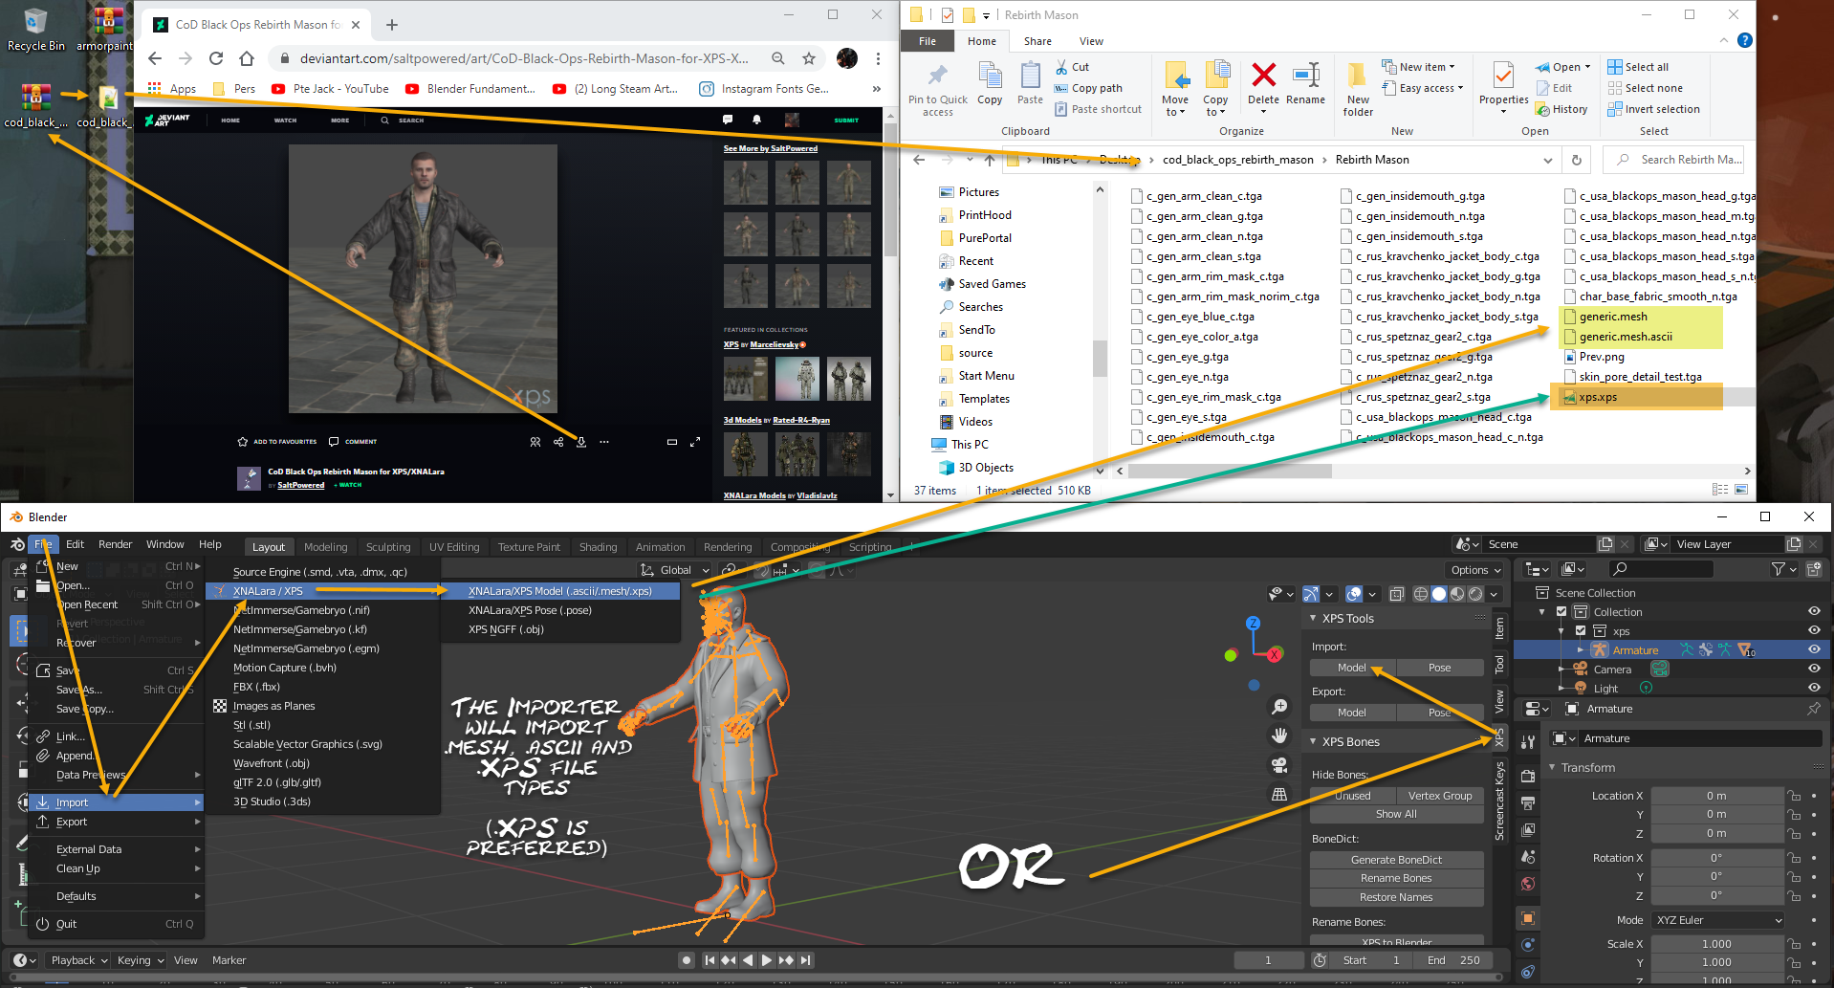Open the World properties tab icon
1834x988 pixels.
(x=1528, y=884)
